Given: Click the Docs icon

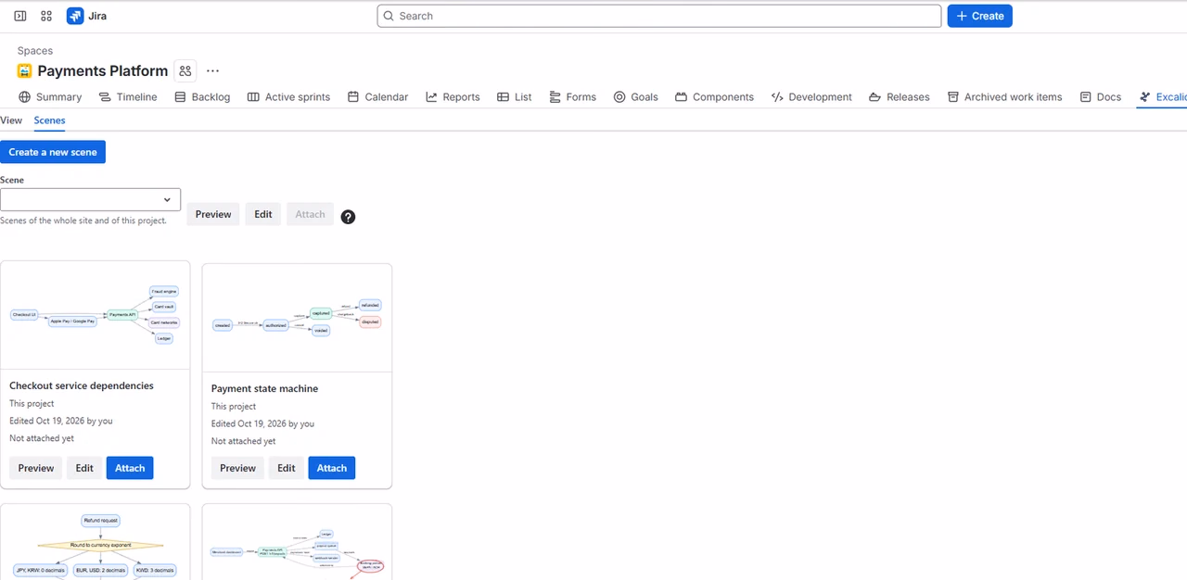Looking at the screenshot, I should click(1085, 96).
